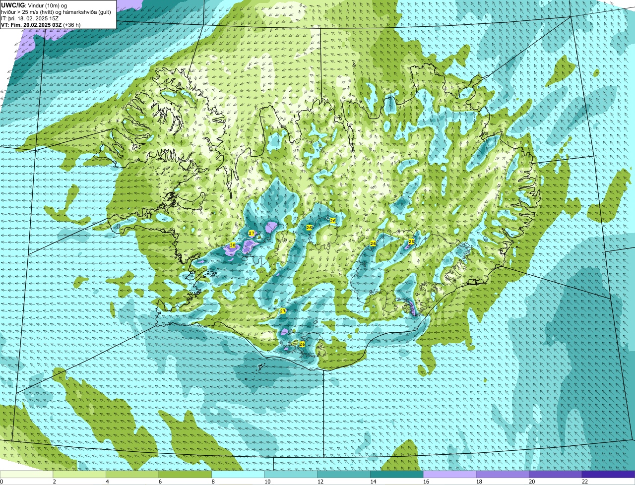
Task: Click the initial time 'IT: þri. 18. 02. 2025 15Z'
Action: pyautogui.click(x=30, y=18)
